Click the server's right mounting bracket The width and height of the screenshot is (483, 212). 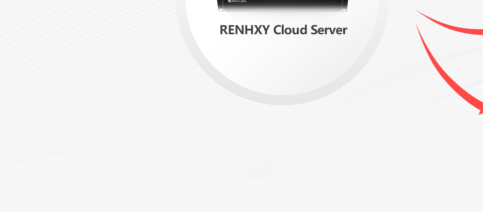tap(343, 10)
